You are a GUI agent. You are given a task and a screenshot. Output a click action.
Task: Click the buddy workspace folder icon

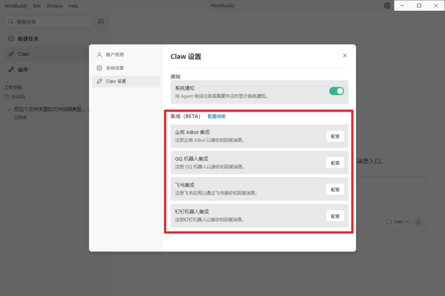point(7,97)
